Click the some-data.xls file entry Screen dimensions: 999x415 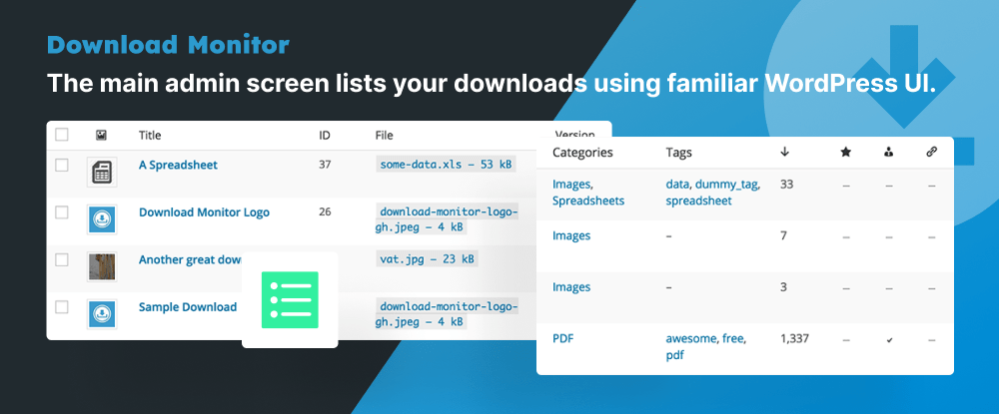click(446, 165)
